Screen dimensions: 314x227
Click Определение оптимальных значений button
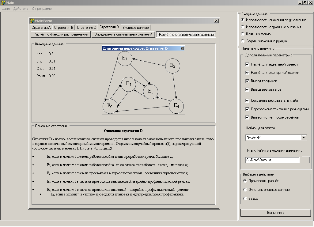pos(123,34)
